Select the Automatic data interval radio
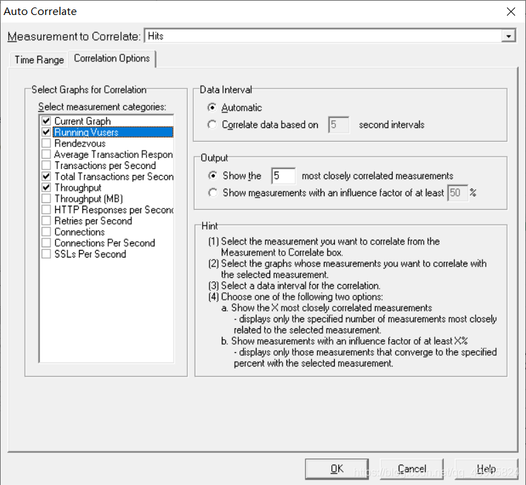This screenshot has width=526, height=485. click(212, 108)
